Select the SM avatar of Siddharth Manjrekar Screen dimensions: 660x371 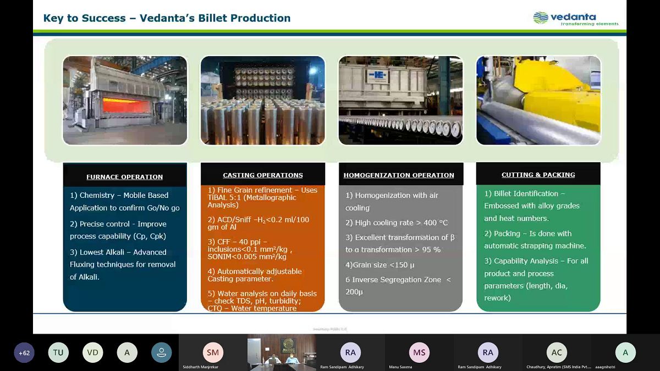(x=213, y=352)
